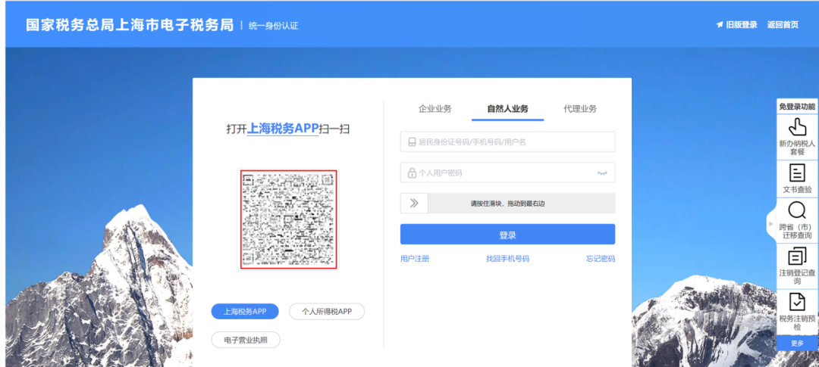Click the 跨省(市)迁移查询 magnifier icon
The width and height of the screenshot is (819, 367).
coord(797,210)
